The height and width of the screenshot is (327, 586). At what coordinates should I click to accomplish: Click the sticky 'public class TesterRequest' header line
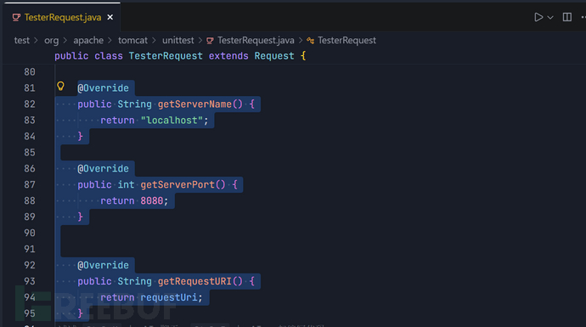(180, 56)
